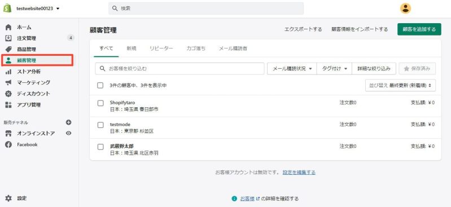Open アプリ管理 menu label
This screenshot has height=207, width=451.
29,105
